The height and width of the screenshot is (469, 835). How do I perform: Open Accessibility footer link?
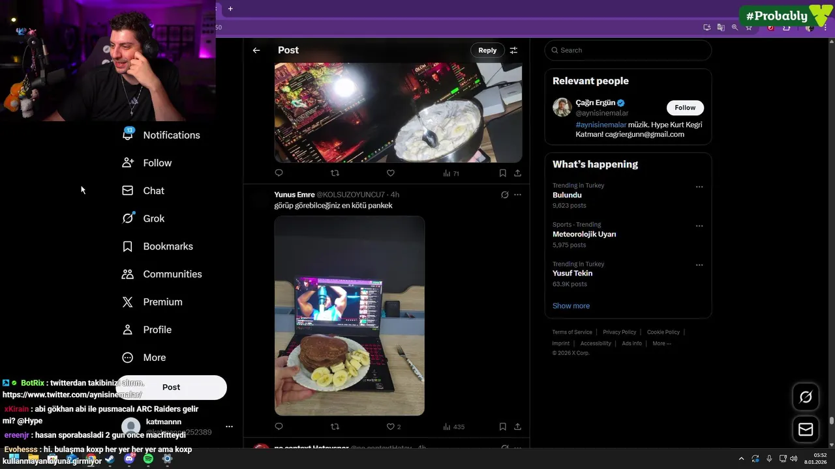(x=596, y=343)
